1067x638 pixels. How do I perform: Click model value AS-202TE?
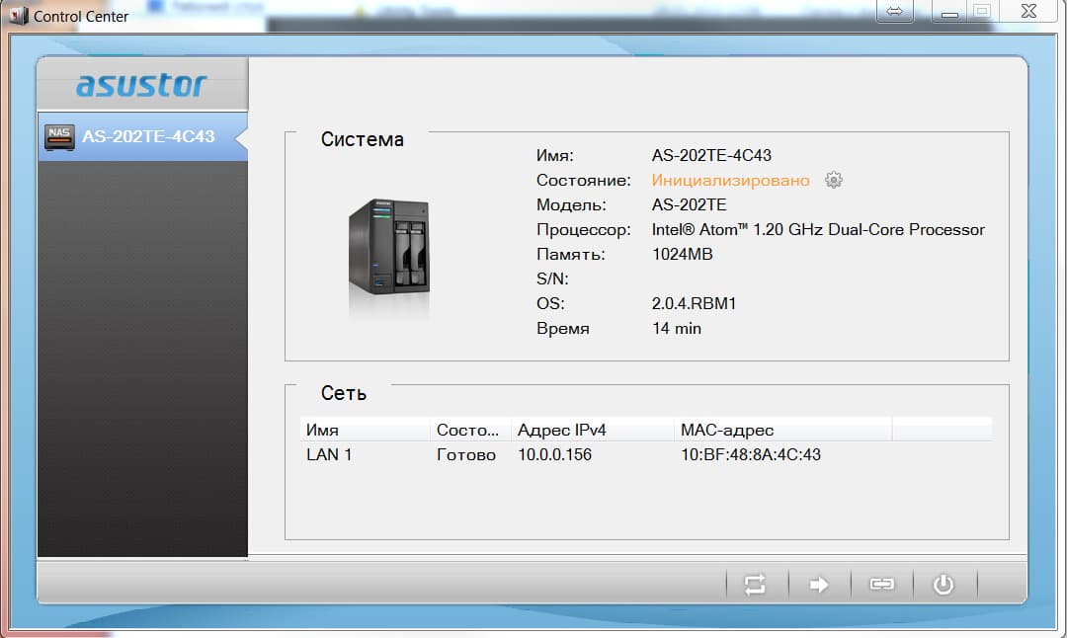[x=689, y=204]
